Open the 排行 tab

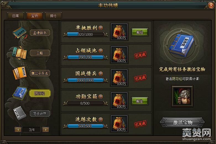tap(53, 16)
